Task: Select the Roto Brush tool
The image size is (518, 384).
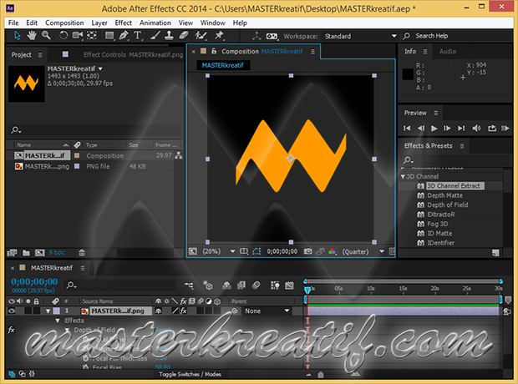Action: [201, 35]
